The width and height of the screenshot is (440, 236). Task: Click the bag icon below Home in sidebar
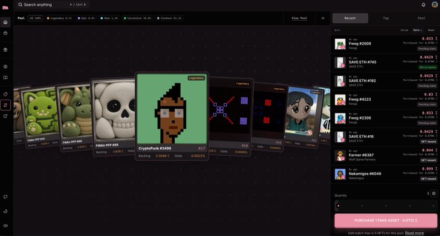pos(5,33)
